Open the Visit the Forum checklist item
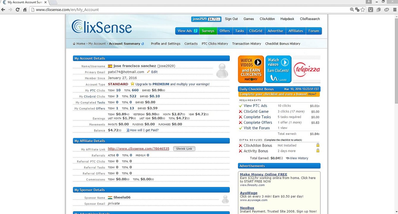 [x=257, y=128]
